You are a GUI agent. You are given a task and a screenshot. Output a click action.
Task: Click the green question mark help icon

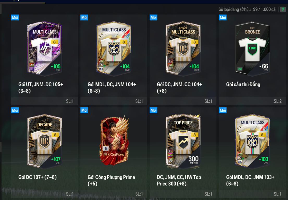coord(283,9)
